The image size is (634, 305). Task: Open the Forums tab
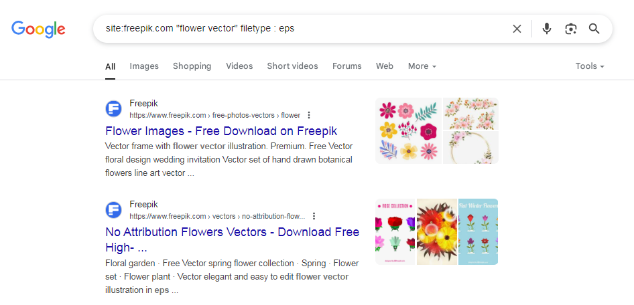(347, 66)
